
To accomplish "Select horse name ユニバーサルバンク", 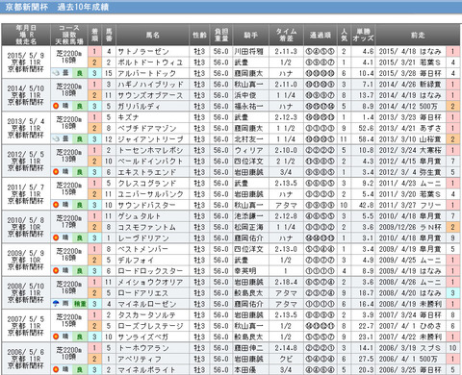I will [x=150, y=194].
